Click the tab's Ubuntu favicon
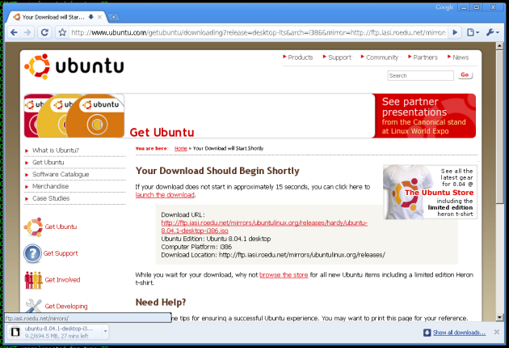Viewport: 509px width, 348px height. tap(16, 17)
